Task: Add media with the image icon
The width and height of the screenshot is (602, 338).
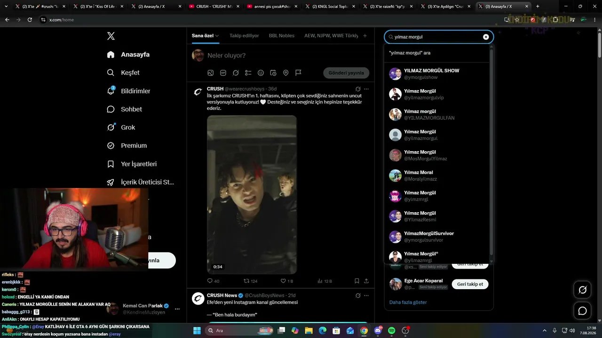Action: 211,73
